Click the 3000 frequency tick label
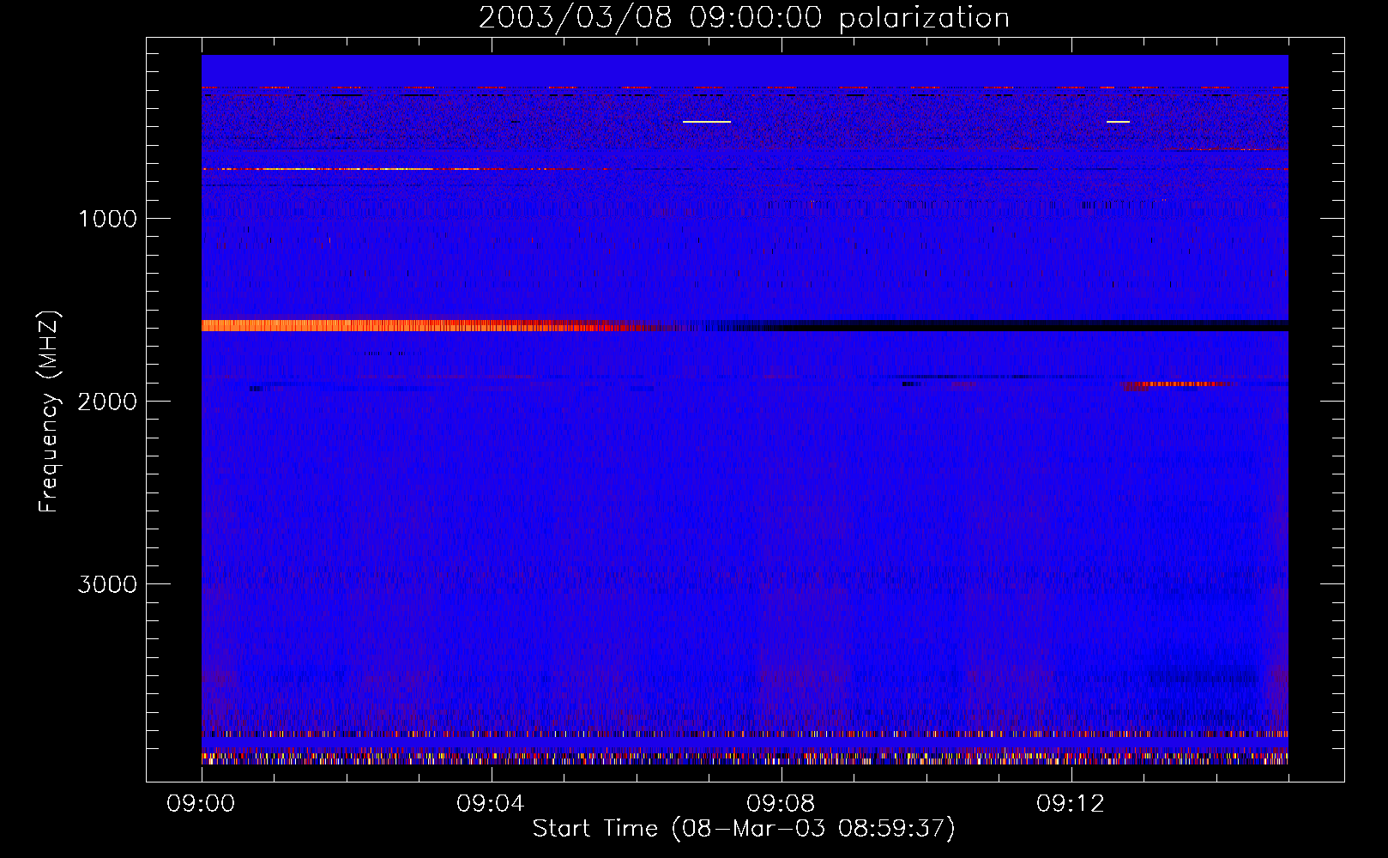1388x858 pixels. click(x=107, y=584)
